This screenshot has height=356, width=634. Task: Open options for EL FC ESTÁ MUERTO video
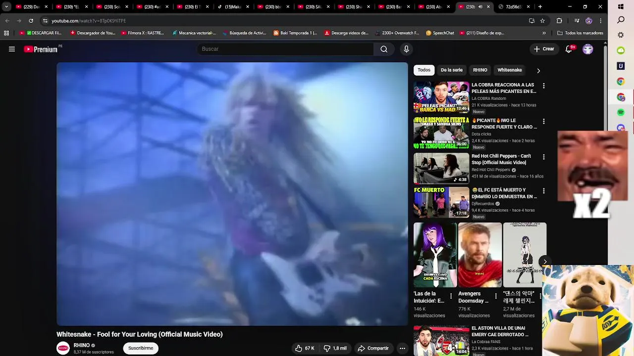pyautogui.click(x=543, y=190)
